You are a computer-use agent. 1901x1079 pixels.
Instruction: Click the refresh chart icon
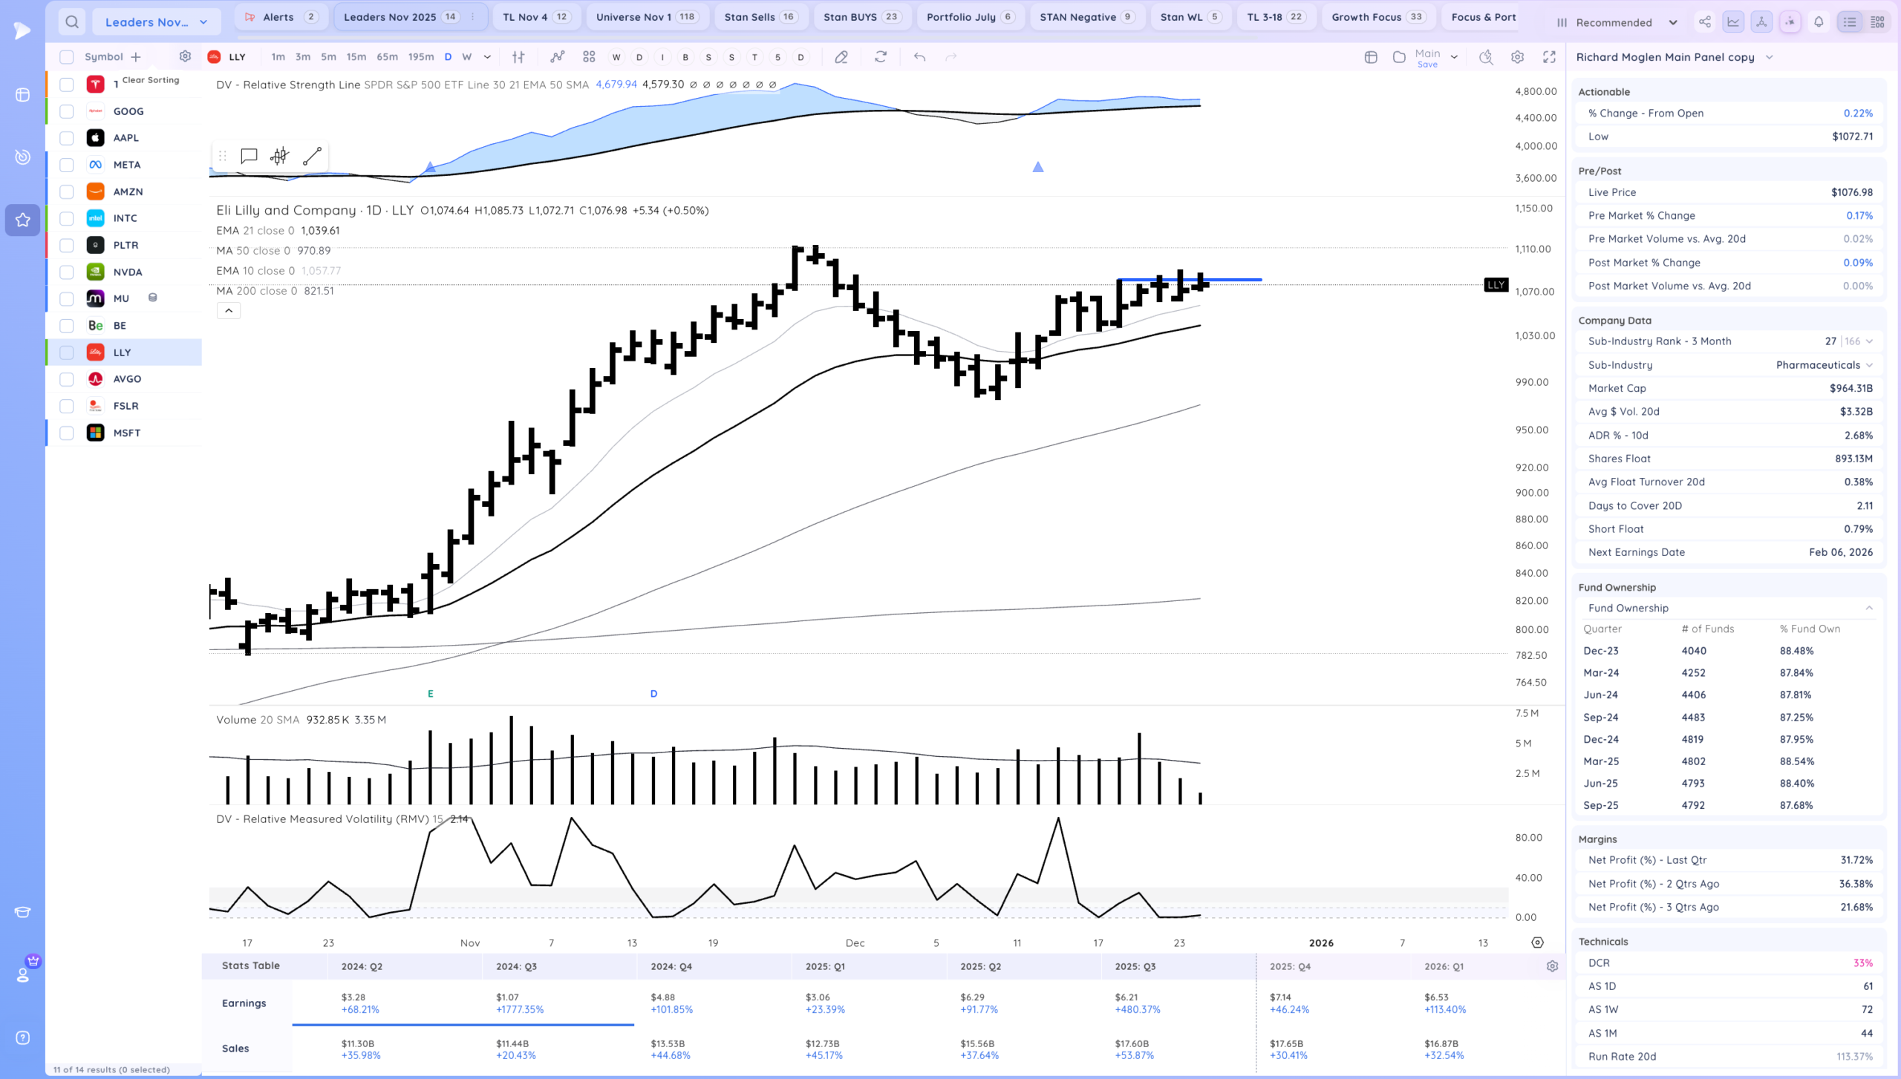[x=881, y=57]
